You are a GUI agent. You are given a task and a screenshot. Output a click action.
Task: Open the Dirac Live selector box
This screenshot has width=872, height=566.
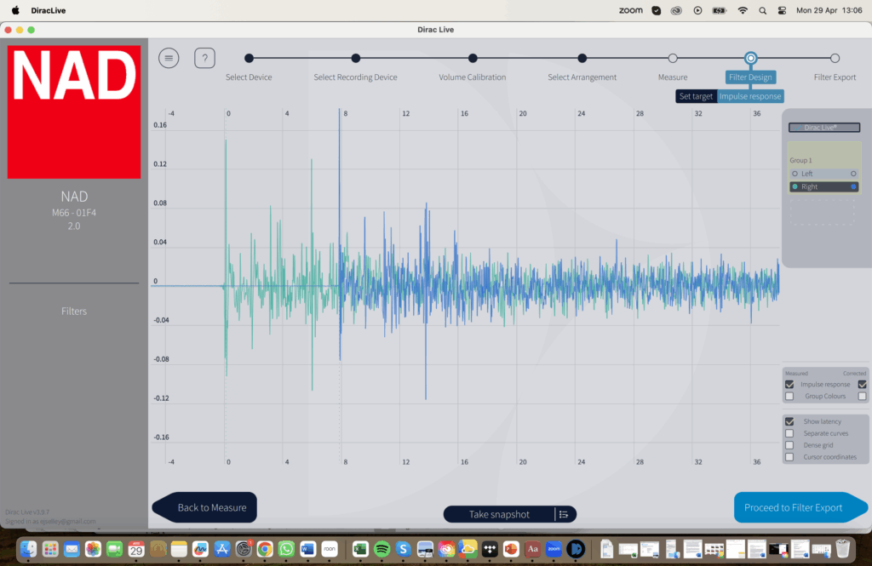click(x=823, y=128)
